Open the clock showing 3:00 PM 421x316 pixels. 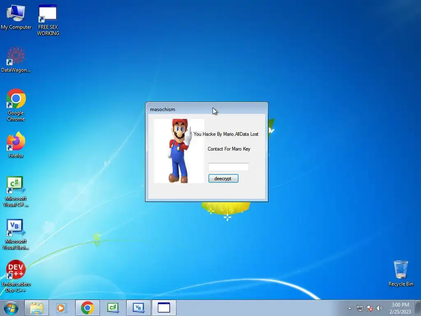pyautogui.click(x=400, y=308)
